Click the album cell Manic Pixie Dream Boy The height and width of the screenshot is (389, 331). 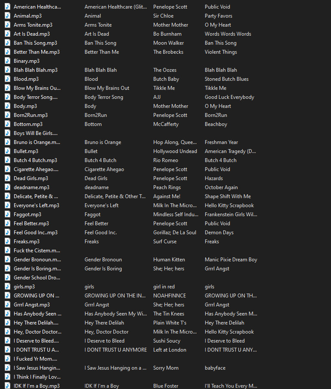click(231, 260)
